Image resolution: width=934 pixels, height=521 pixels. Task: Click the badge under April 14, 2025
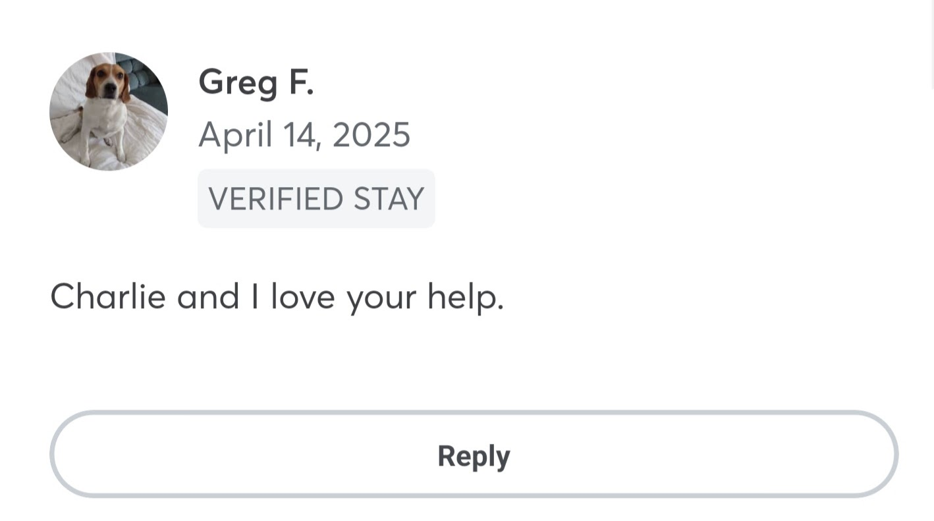(x=316, y=198)
